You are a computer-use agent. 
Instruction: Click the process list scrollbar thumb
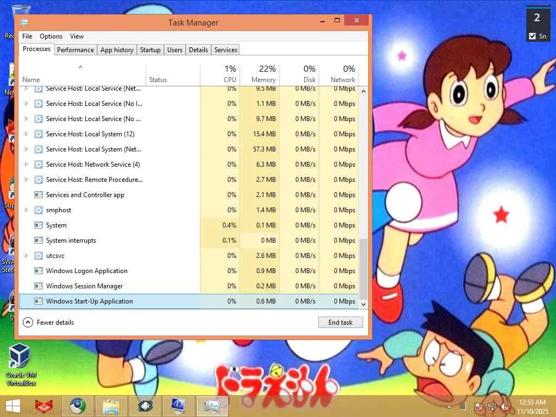pos(363,269)
